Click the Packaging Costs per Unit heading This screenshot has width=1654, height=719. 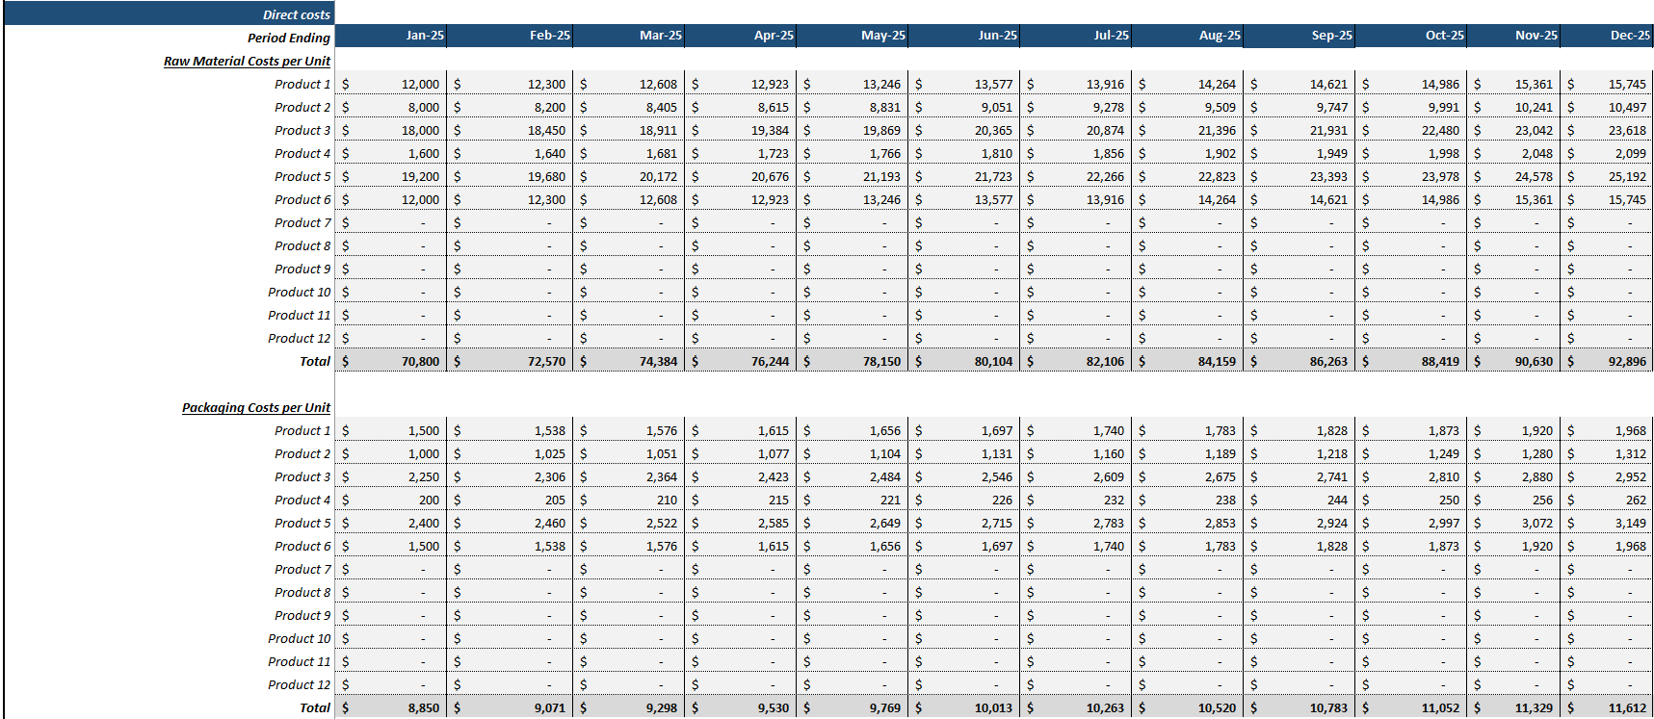(255, 407)
